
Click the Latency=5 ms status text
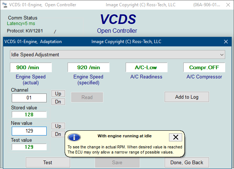21,24
